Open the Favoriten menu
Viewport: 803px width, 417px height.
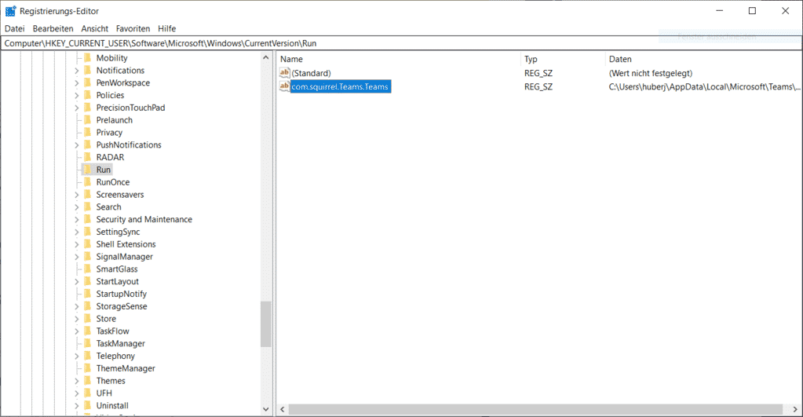pyautogui.click(x=133, y=29)
